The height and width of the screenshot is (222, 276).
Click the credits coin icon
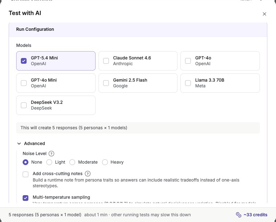point(239,215)
